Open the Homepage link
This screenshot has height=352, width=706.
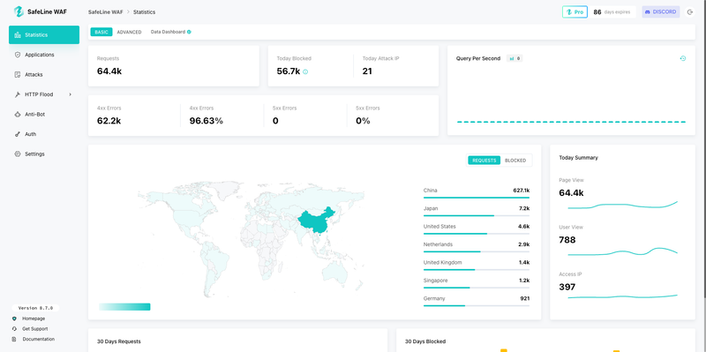(x=34, y=318)
